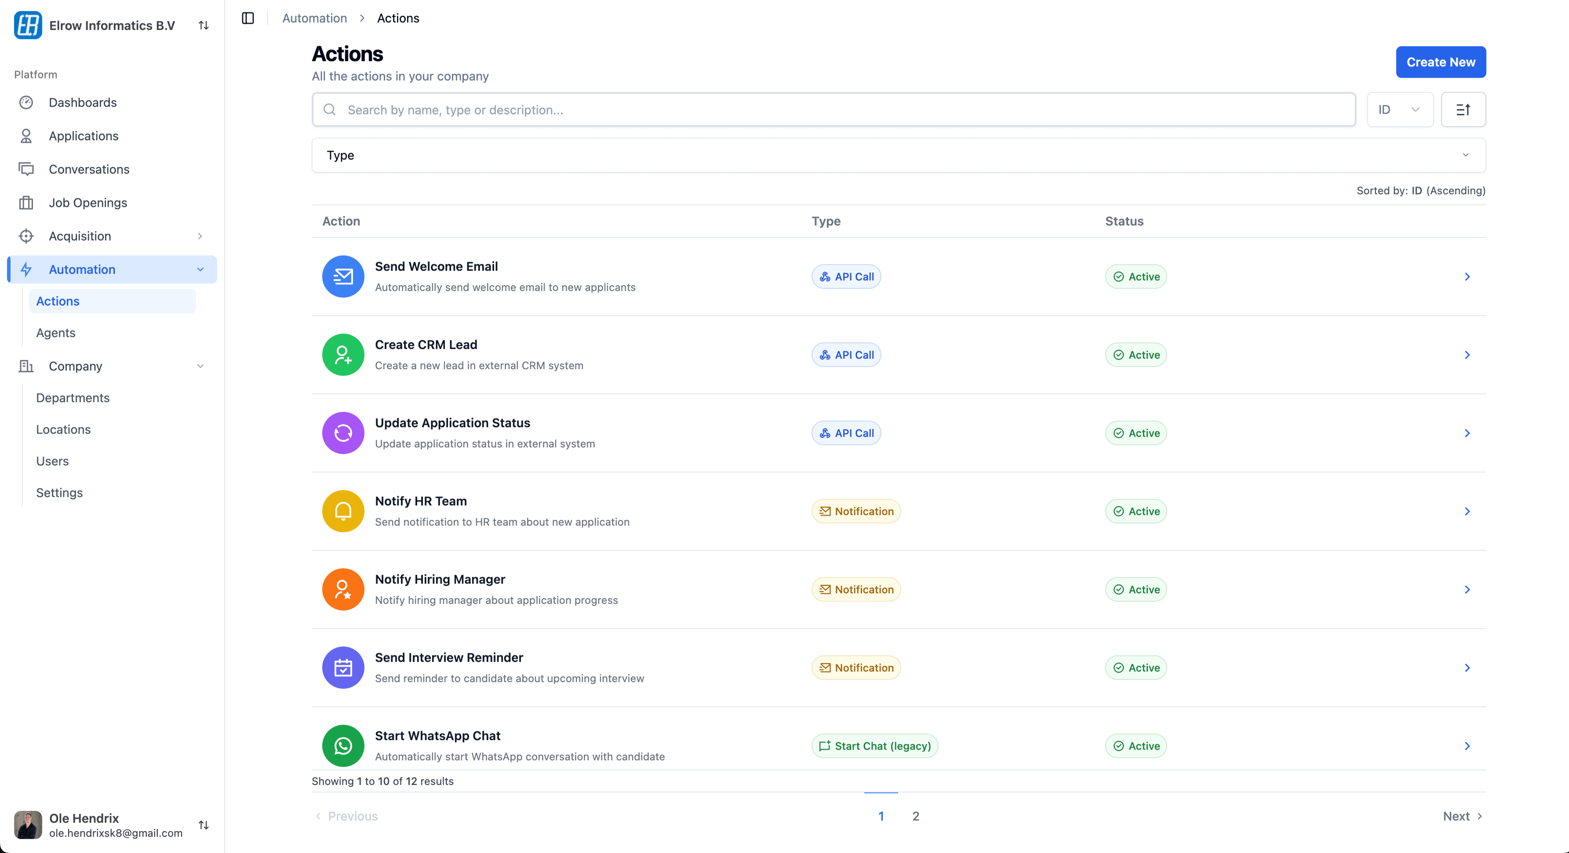Viewport: 1569px width, 853px height.
Task: Click the Send Interview Reminder calendar icon
Action: [343, 668]
